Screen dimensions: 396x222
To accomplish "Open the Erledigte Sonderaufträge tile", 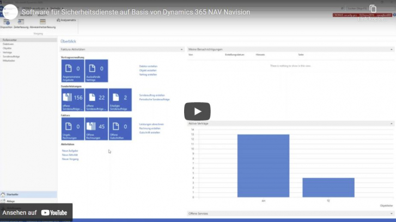I will tap(120, 100).
